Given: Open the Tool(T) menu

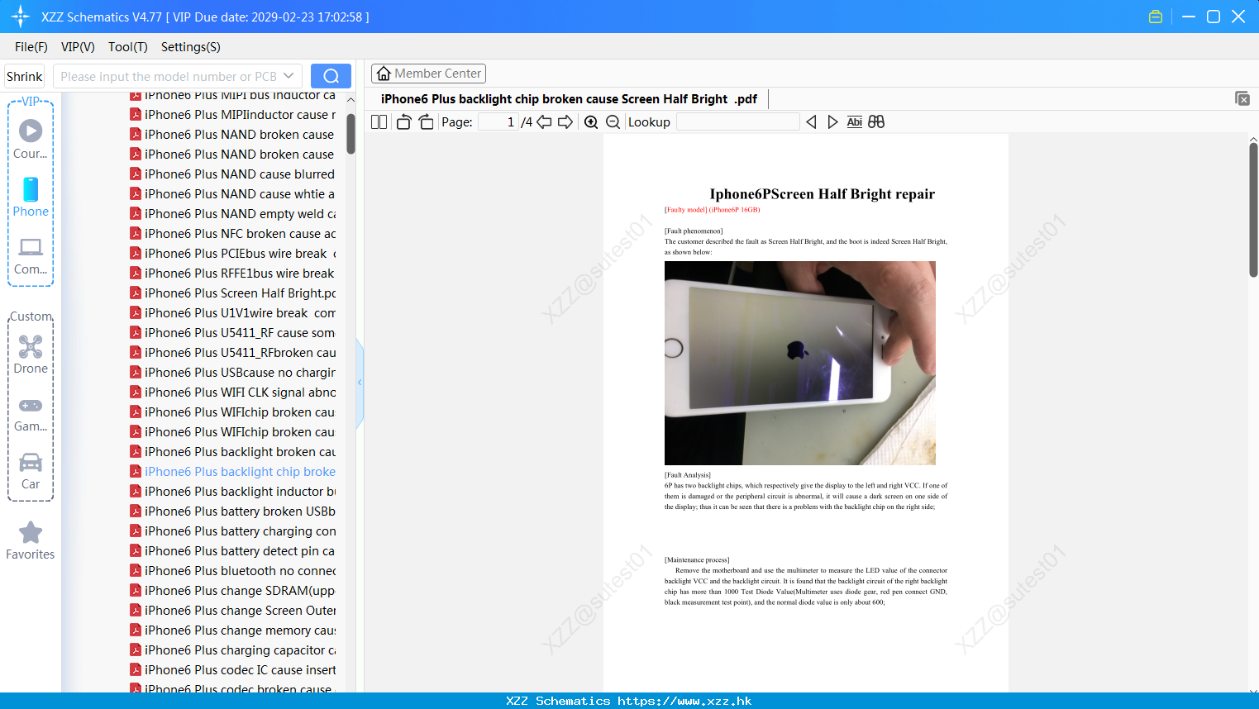Looking at the screenshot, I should (128, 47).
